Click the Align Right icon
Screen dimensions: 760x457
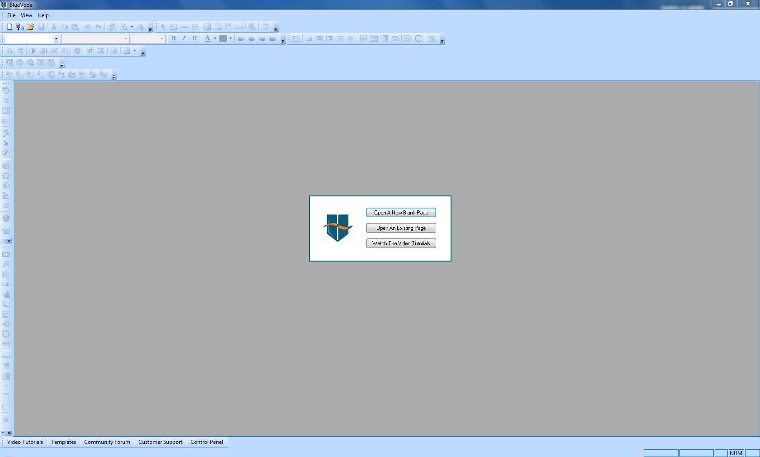point(262,38)
